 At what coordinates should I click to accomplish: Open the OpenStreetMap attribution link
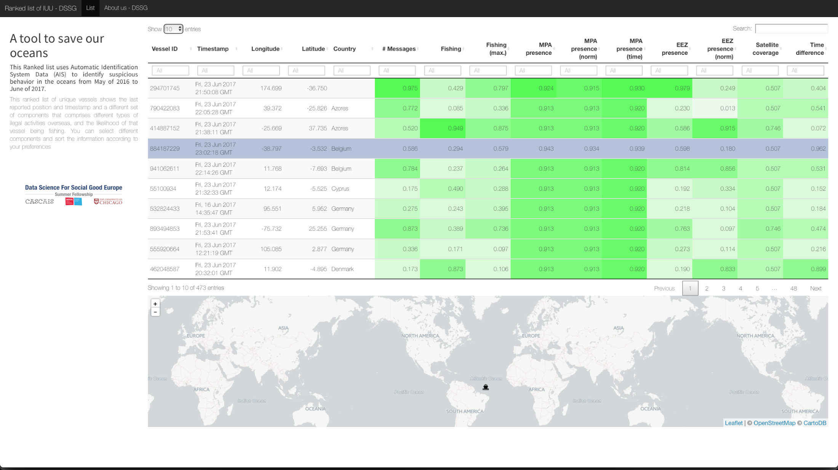point(774,423)
